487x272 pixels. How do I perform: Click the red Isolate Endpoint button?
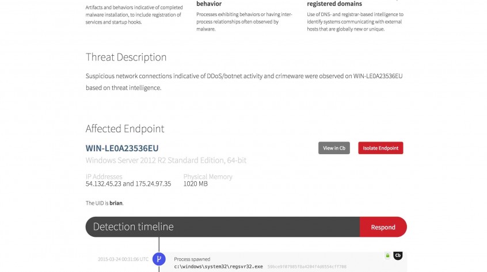point(381,148)
